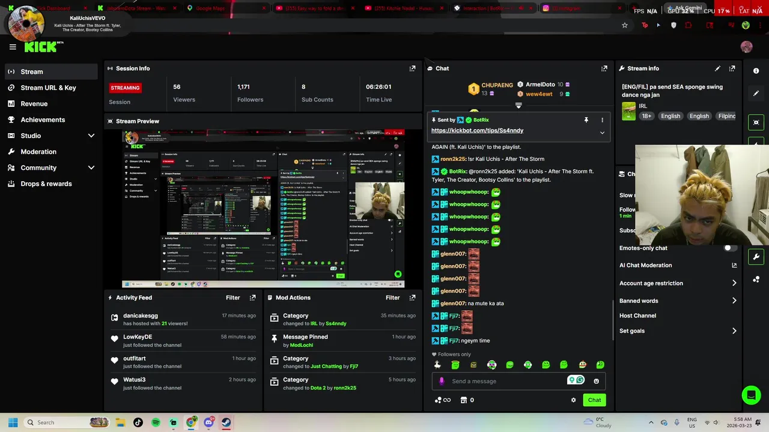Screen dimensions: 769x432
Task: Open profile avatar at top right
Action: (x=747, y=47)
